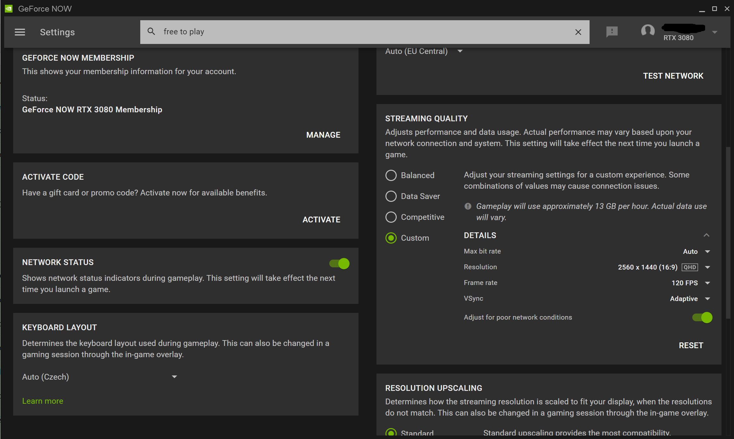Clear the search field with X
734x439 pixels.
click(578, 32)
